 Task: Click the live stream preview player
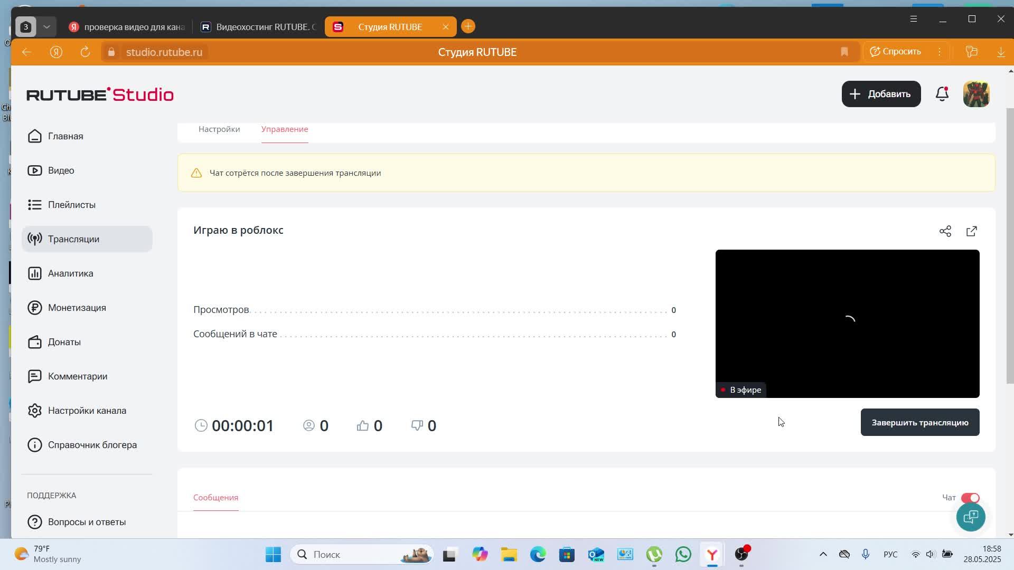[847, 323]
